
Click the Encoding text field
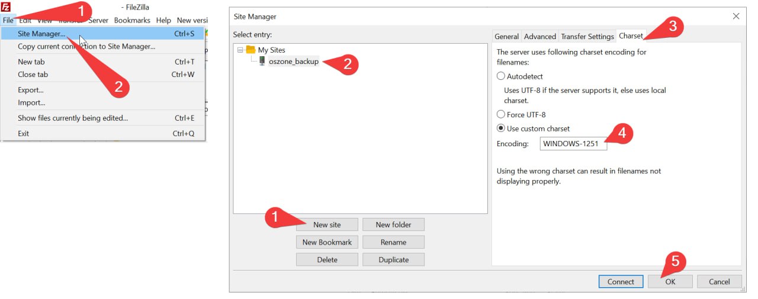click(573, 143)
